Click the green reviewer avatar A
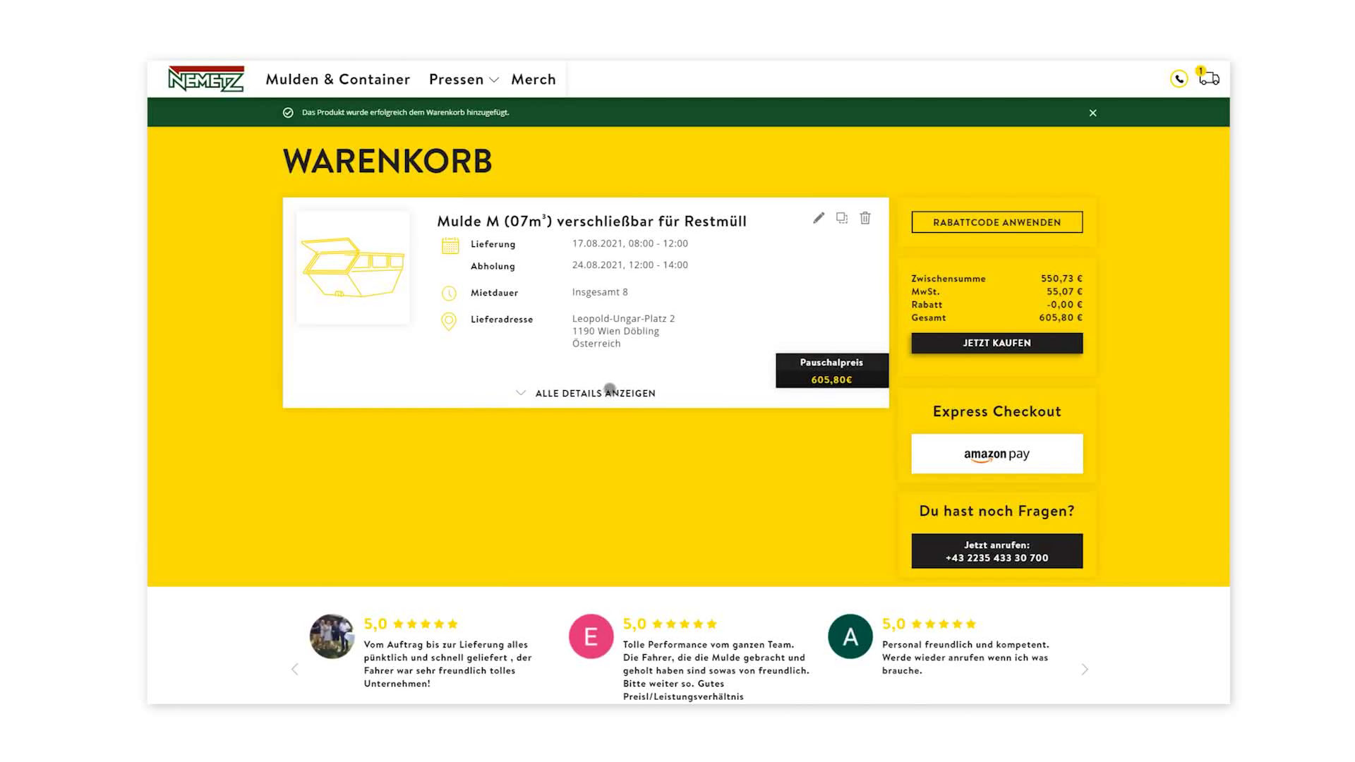 click(x=850, y=636)
